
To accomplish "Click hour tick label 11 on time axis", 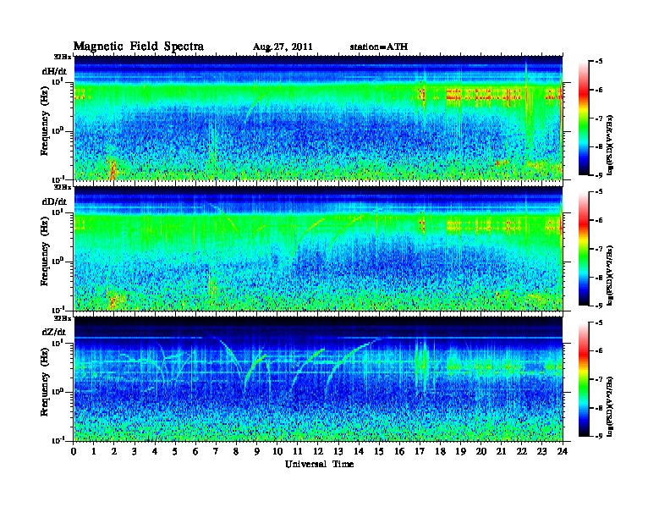I will pos(298,451).
